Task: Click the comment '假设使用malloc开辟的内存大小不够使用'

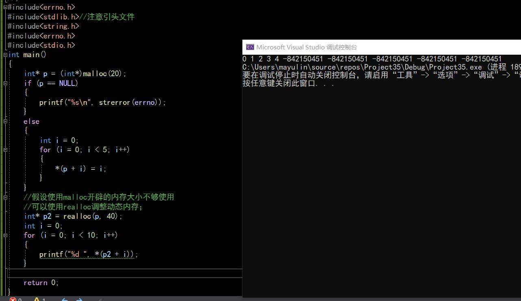Action: pos(99,197)
